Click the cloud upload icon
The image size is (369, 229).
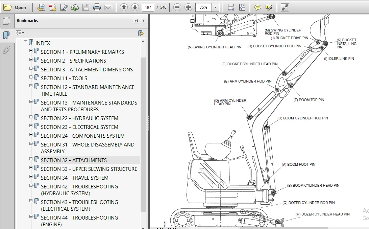pos(75,7)
